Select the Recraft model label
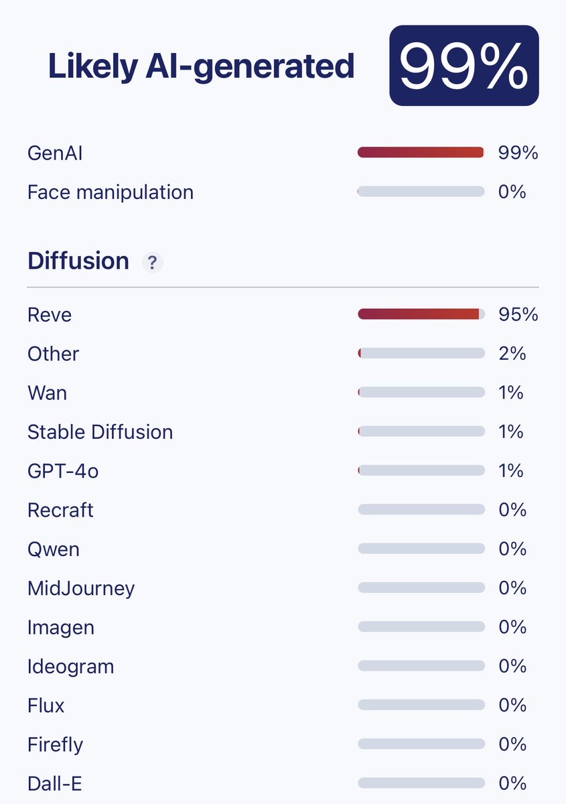The width and height of the screenshot is (566, 804). [x=60, y=511]
